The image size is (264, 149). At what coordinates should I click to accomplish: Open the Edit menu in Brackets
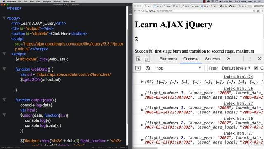coord(26,1)
